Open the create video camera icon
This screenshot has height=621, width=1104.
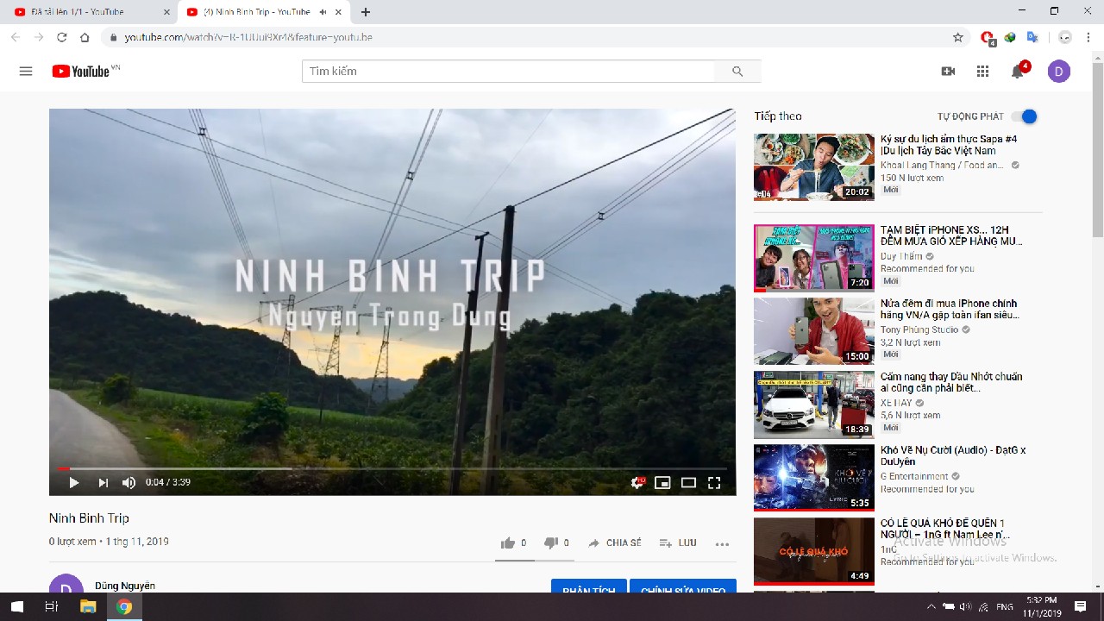[948, 72]
